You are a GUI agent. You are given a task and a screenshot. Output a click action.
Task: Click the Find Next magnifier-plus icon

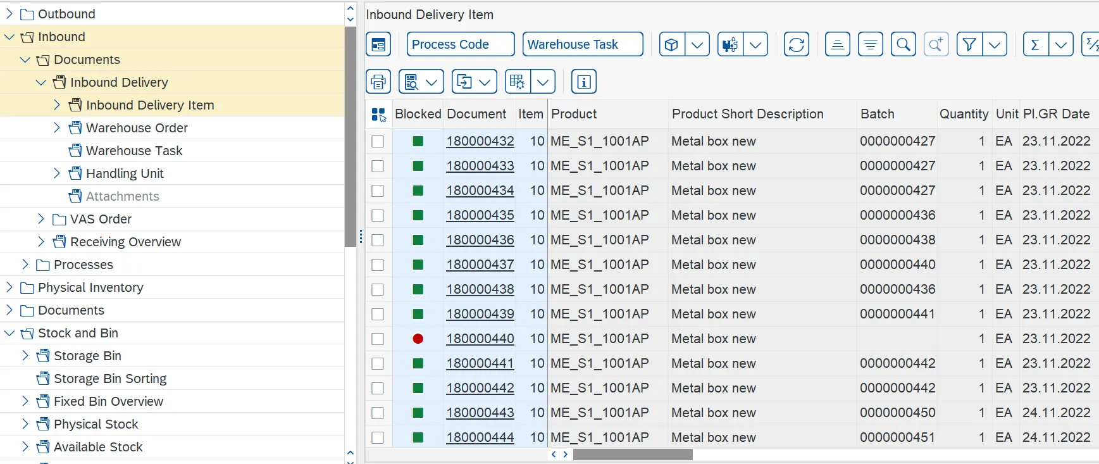coord(936,44)
